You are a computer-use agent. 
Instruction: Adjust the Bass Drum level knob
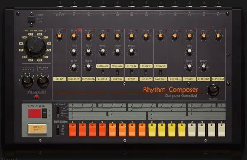74,36
